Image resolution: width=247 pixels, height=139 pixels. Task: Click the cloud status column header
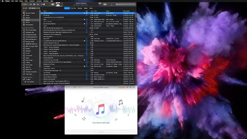86,11
